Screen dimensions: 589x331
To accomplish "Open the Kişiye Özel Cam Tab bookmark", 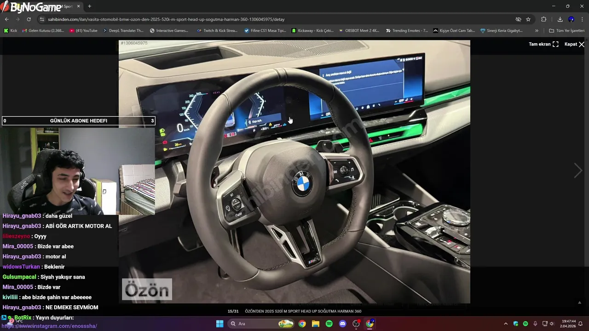I will pos(454,31).
